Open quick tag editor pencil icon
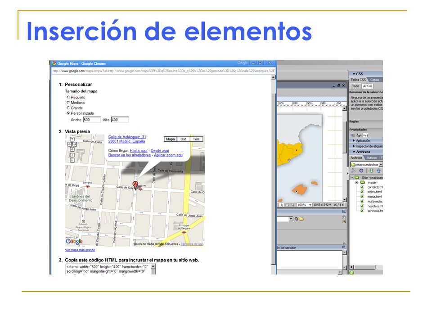 (344, 221)
